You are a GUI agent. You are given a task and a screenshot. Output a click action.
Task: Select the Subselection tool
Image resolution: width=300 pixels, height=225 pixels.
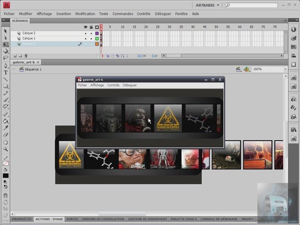5,38
